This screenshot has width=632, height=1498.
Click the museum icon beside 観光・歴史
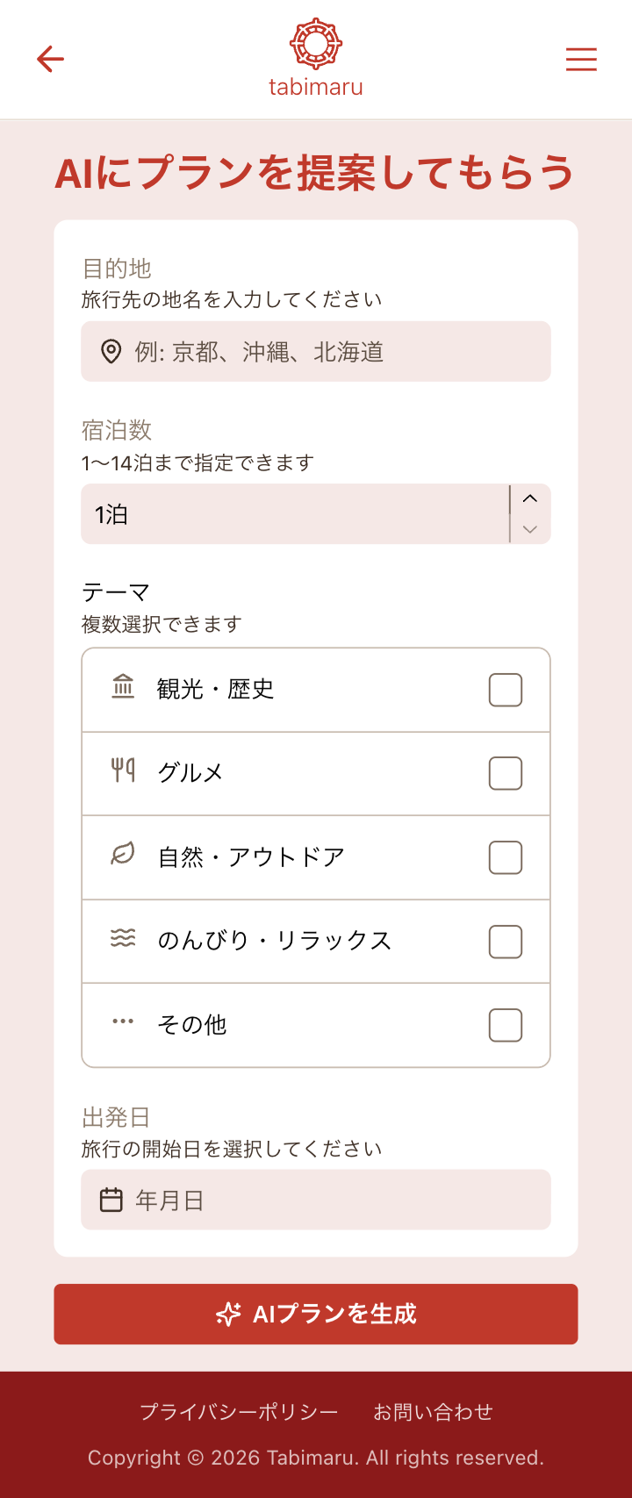123,687
